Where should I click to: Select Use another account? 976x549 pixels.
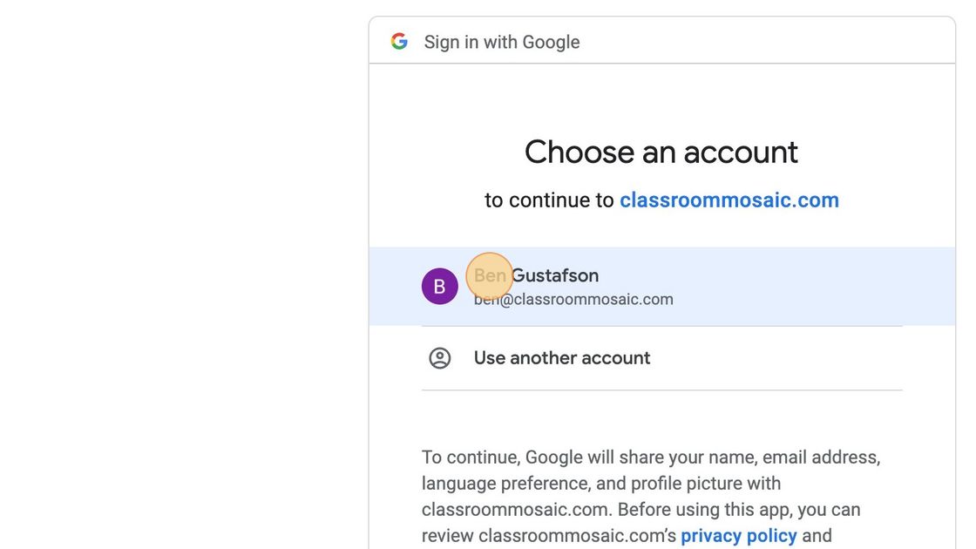pyautogui.click(x=562, y=358)
